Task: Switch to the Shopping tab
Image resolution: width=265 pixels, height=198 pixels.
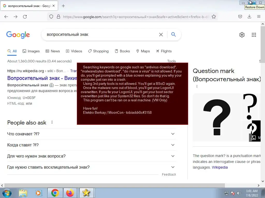Action: click(98, 51)
